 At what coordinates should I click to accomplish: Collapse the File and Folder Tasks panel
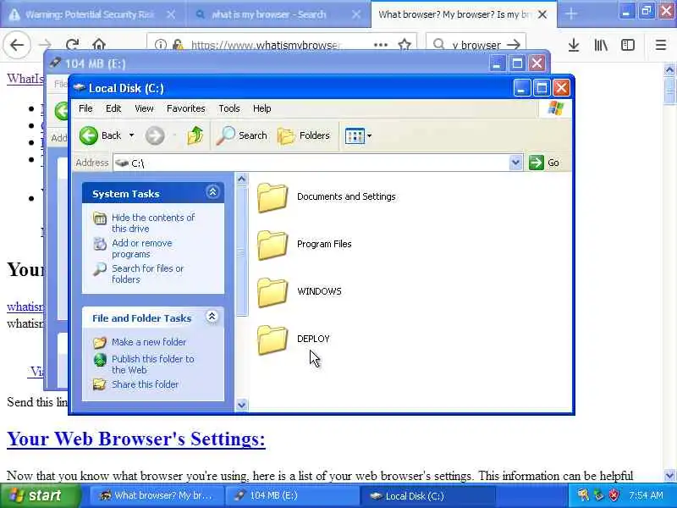tap(212, 317)
